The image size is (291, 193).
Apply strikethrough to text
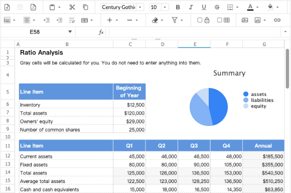pyautogui.click(x=217, y=7)
